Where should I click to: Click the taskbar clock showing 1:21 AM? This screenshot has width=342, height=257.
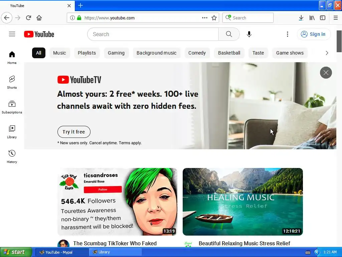point(330,252)
